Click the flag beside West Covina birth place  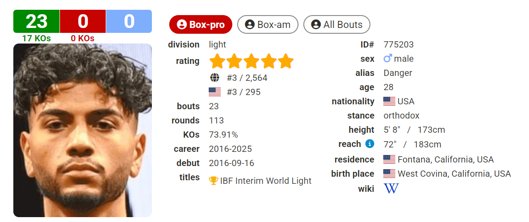point(389,174)
